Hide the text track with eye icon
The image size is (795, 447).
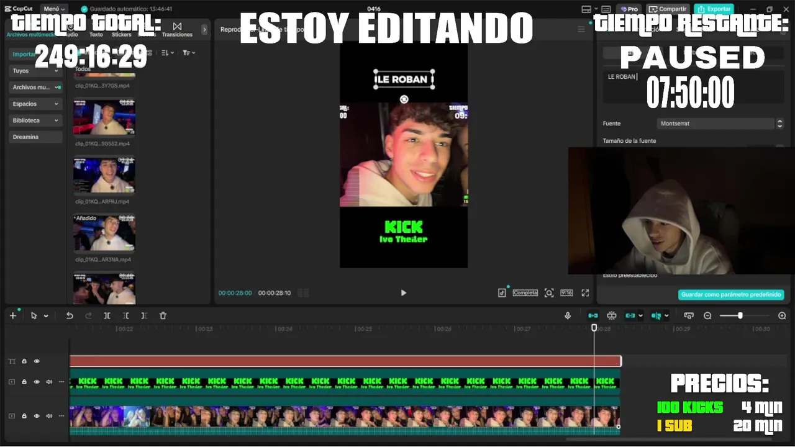(x=37, y=361)
